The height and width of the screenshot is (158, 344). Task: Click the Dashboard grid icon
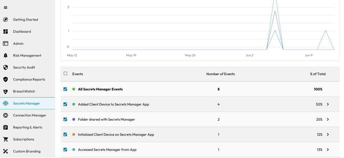(5, 32)
